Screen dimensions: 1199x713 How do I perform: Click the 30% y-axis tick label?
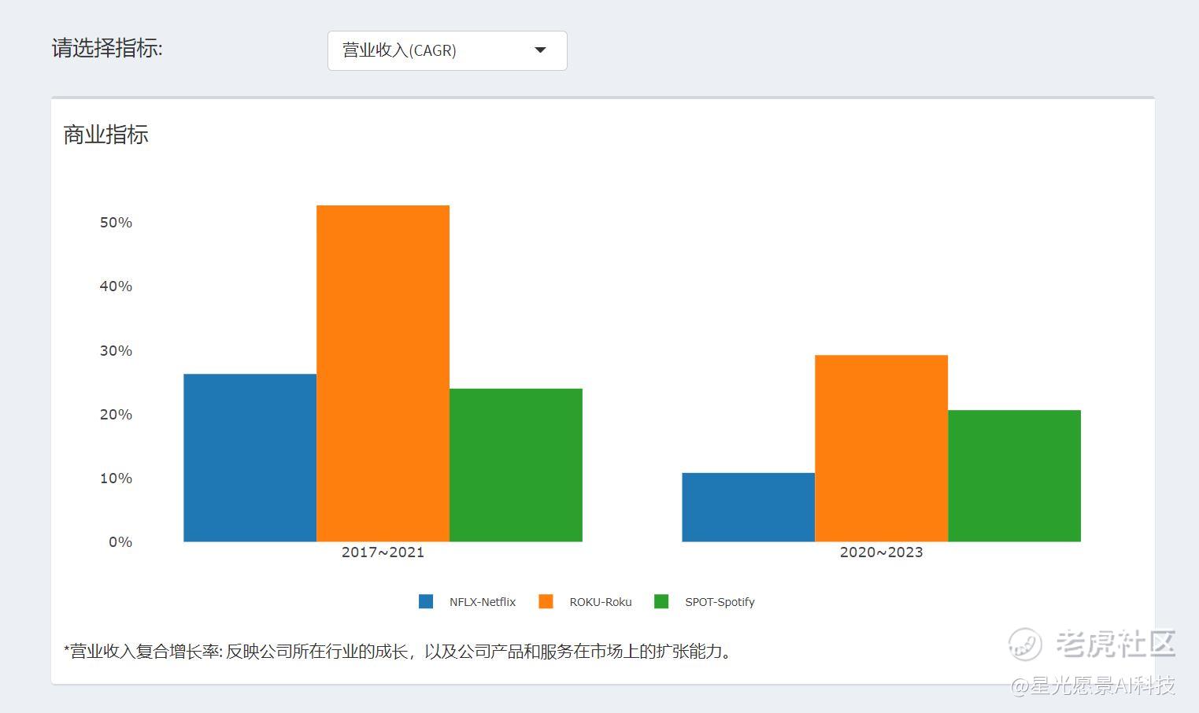pos(116,351)
